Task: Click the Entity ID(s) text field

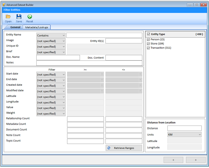Action: tap(124, 41)
